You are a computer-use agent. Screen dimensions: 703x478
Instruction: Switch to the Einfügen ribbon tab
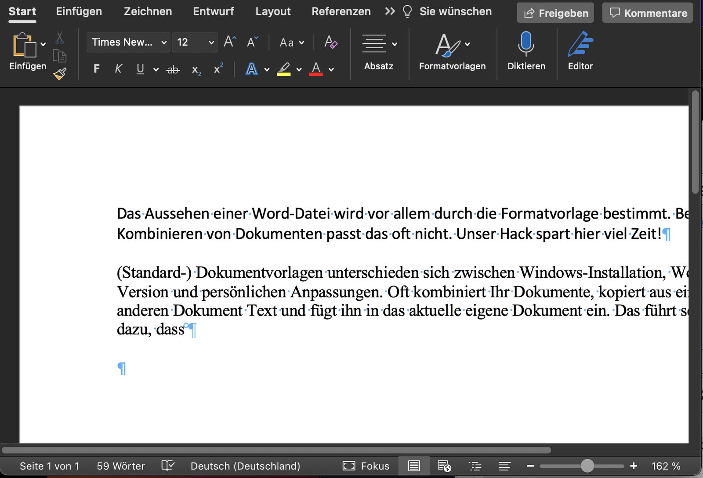79,11
